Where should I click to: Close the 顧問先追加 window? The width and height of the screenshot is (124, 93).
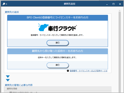click(x=120, y=4)
